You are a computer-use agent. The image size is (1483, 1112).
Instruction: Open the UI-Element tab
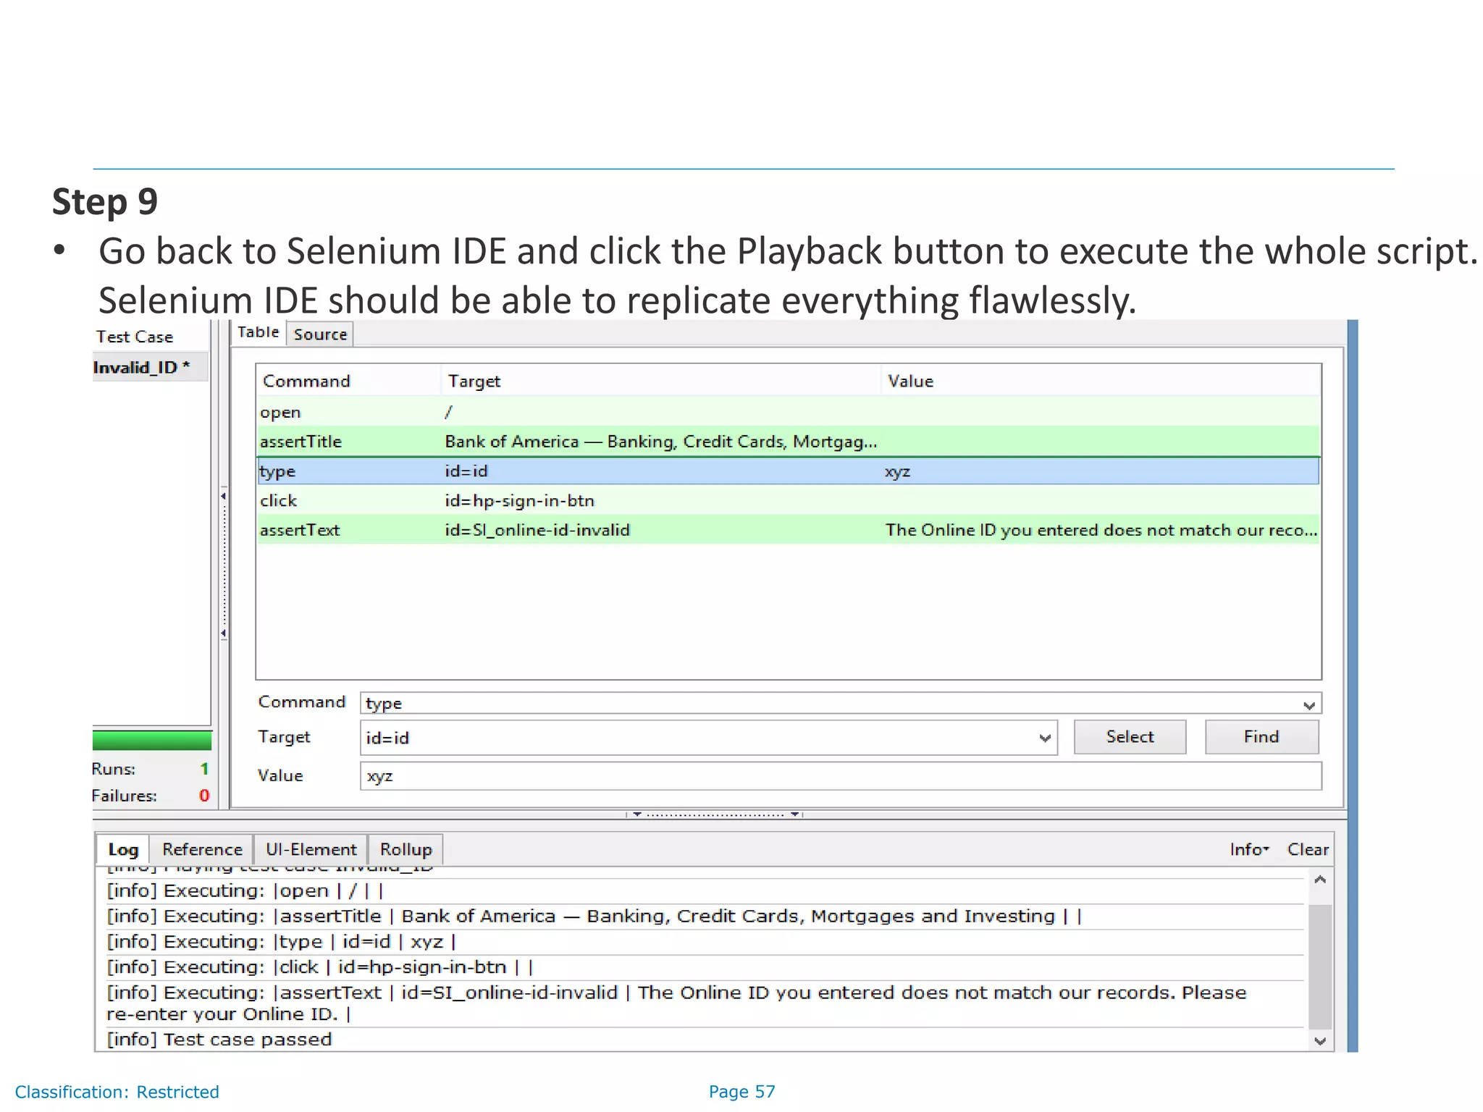(x=311, y=849)
